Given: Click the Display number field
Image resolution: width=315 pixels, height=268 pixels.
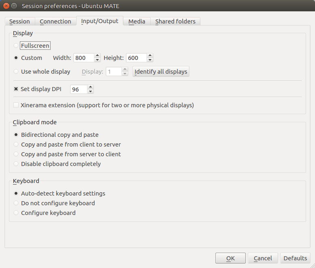Looking at the screenshot, I should [114, 72].
